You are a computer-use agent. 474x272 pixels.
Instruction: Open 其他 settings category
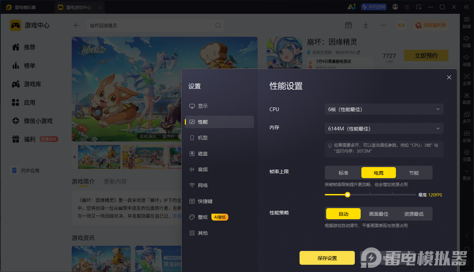[219, 233]
